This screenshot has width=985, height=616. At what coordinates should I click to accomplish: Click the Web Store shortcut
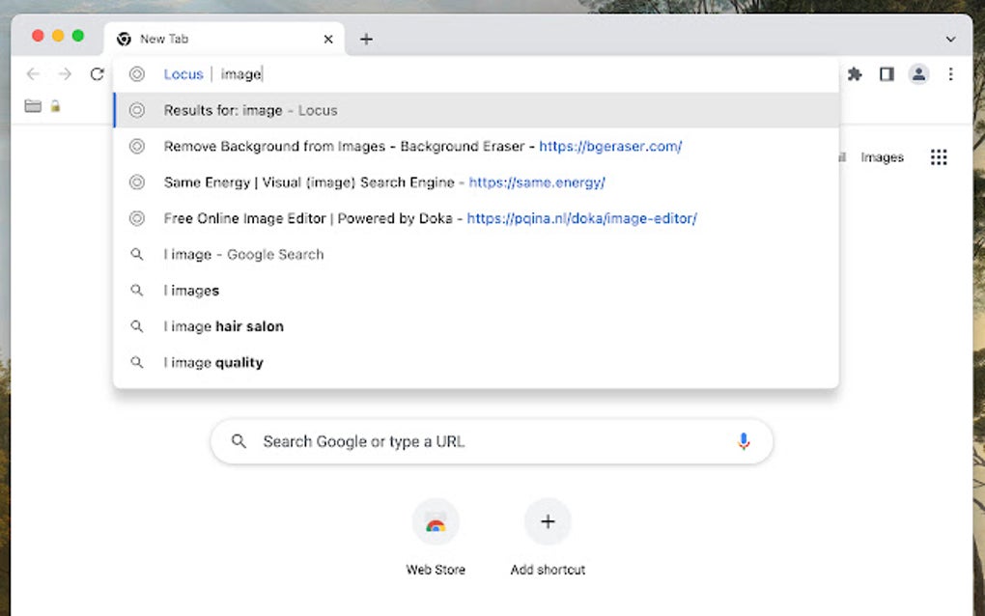coord(436,538)
